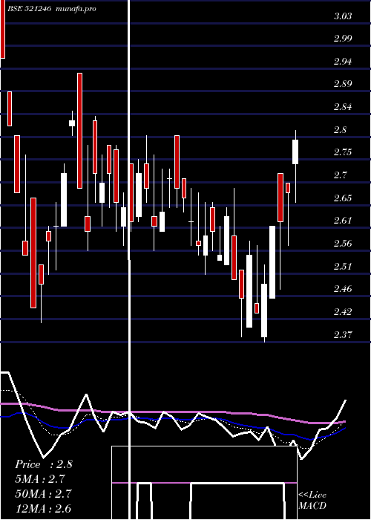Select the tall red candle peaking near 2.94
The image size is (371, 520).
(x=80, y=131)
